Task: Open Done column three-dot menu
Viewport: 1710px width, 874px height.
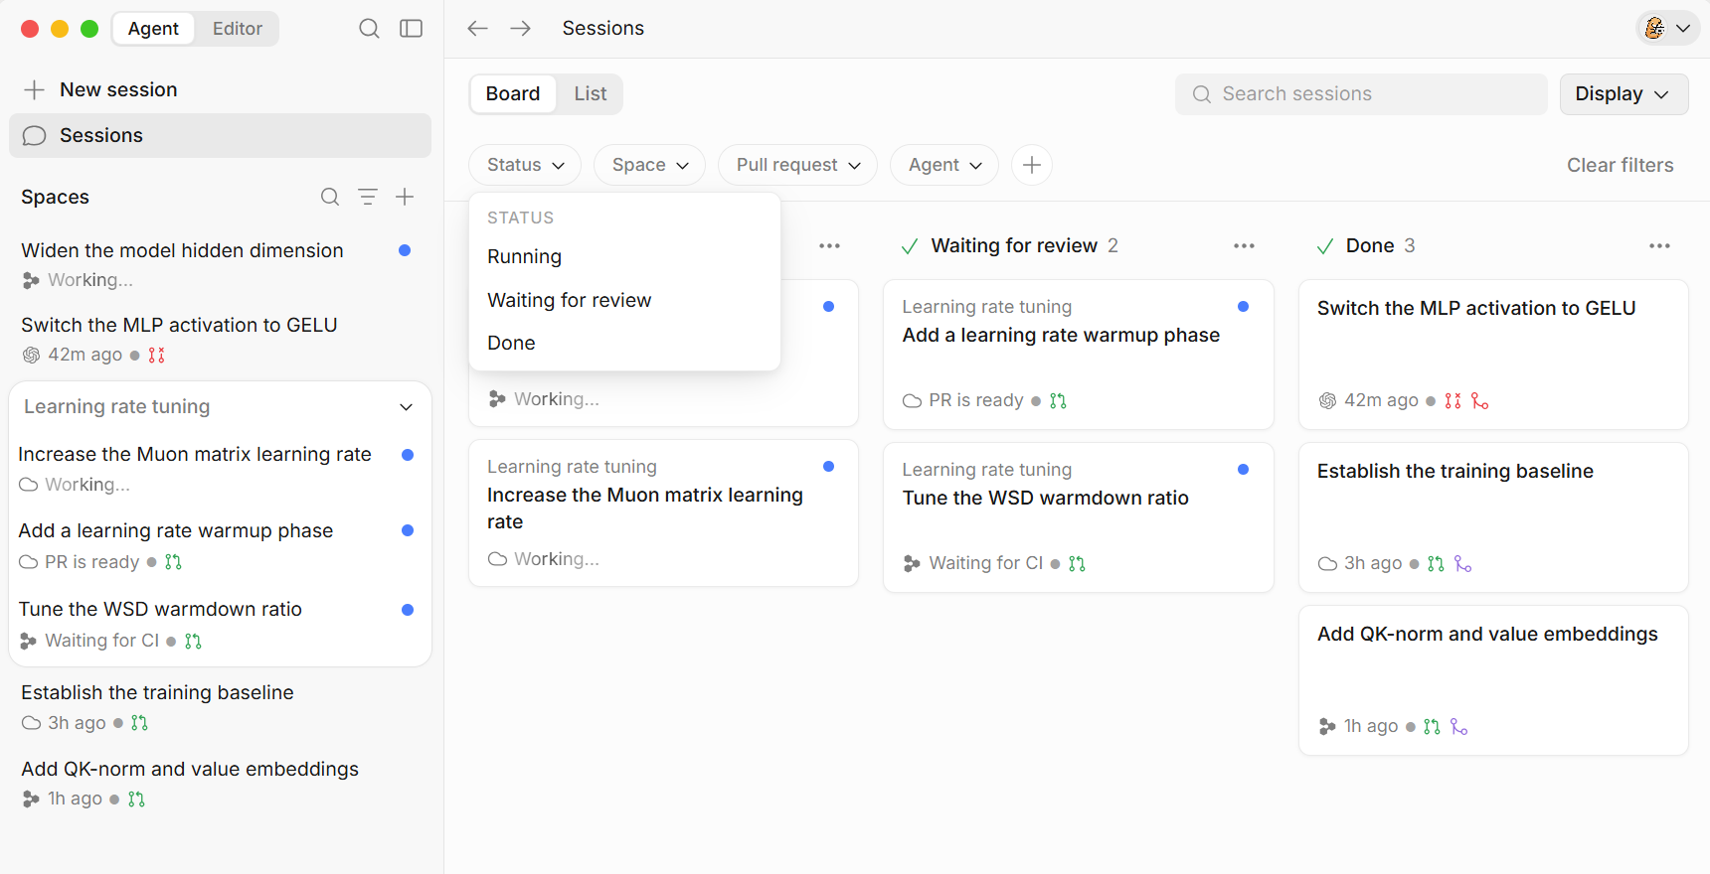Action: coord(1659,246)
